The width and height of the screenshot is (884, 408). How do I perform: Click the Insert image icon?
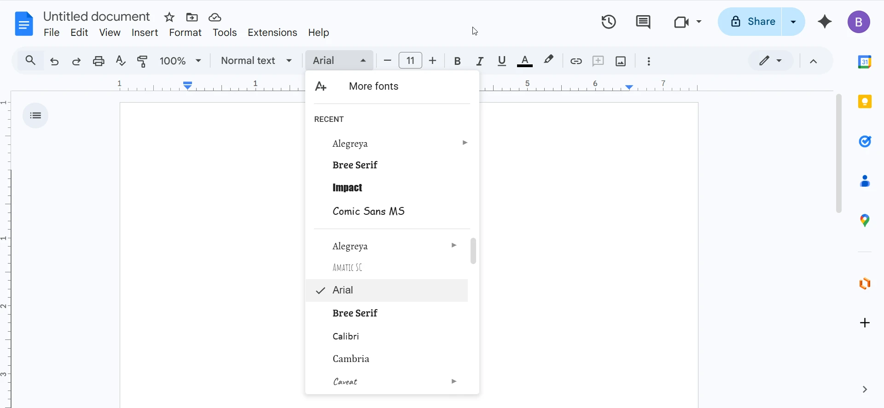pyautogui.click(x=621, y=61)
